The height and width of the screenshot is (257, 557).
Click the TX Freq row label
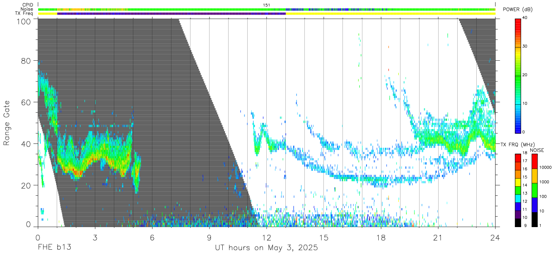pyautogui.click(x=25, y=14)
